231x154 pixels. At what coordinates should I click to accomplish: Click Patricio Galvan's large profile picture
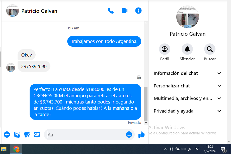click(187, 16)
